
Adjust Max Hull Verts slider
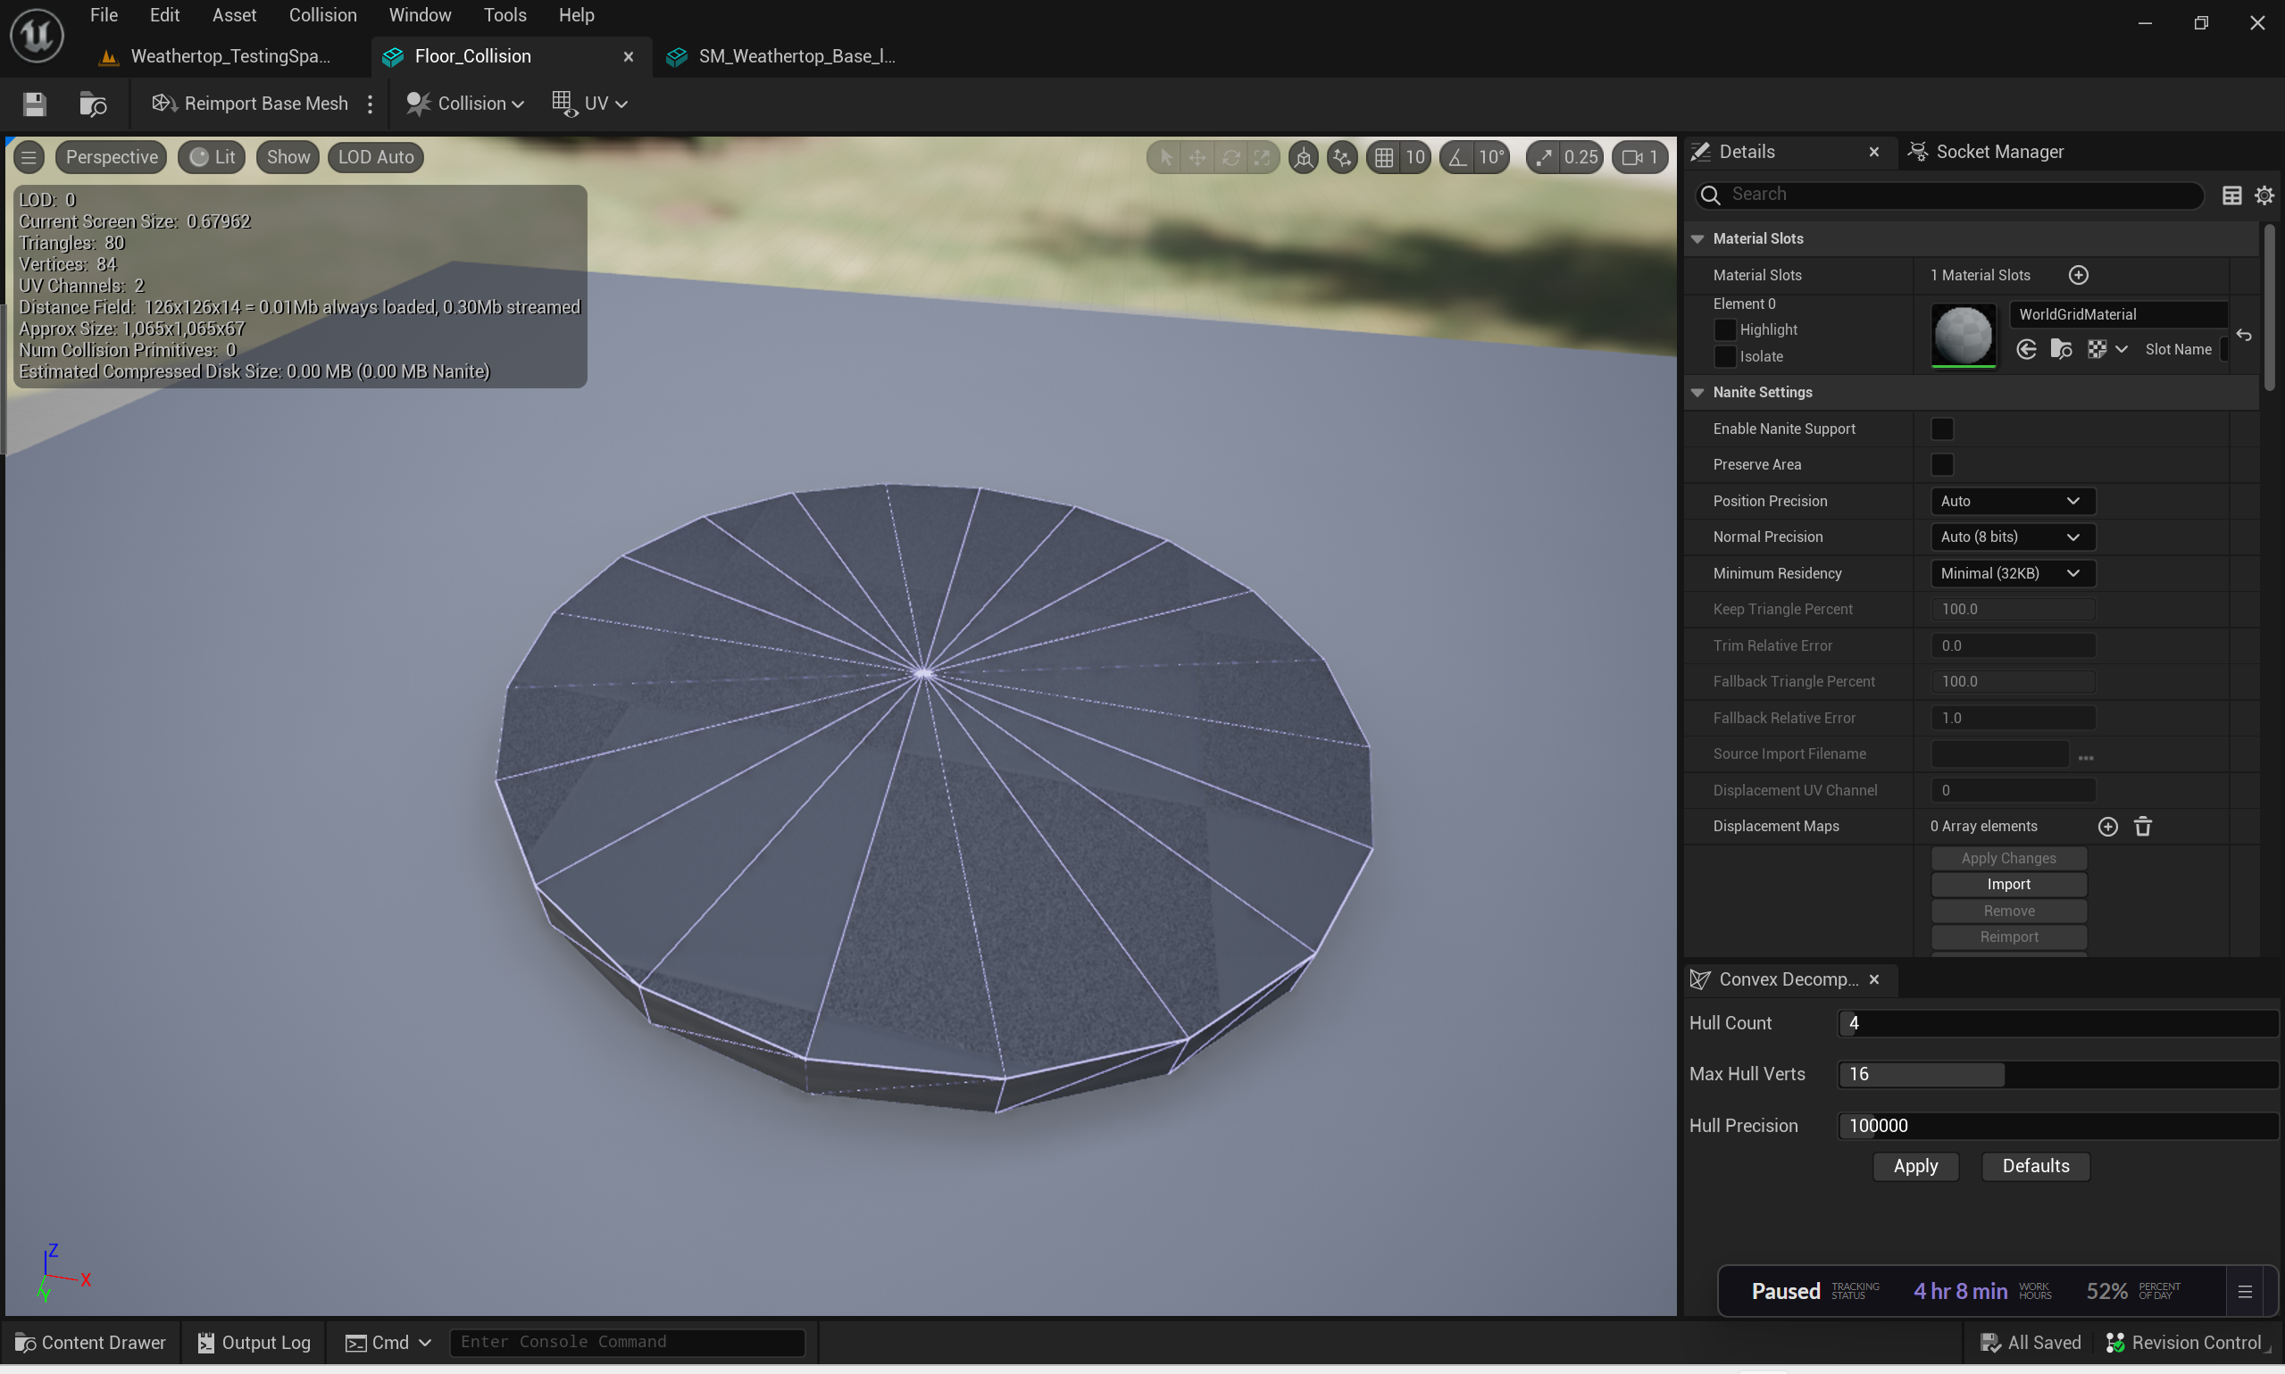pyautogui.click(x=2056, y=1074)
